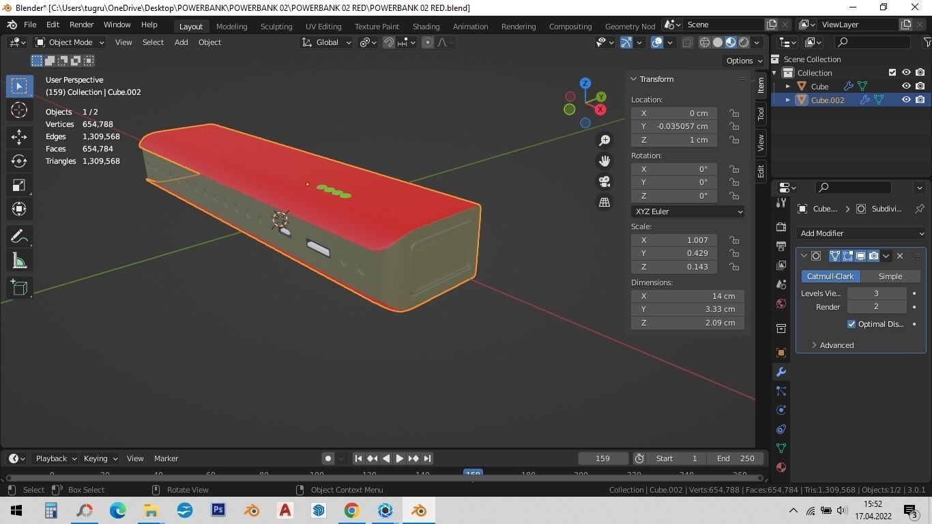The image size is (932, 524).
Task: Open Modifier properties wrench tab
Action: click(x=781, y=372)
